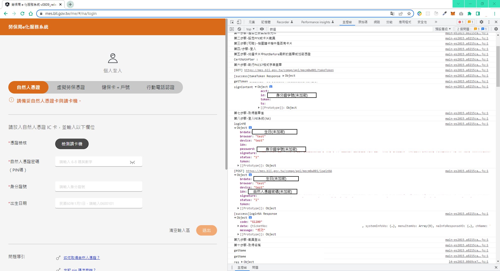Close the bottom DevTools drawer
This screenshot has height=271, width=500.
(496, 267)
